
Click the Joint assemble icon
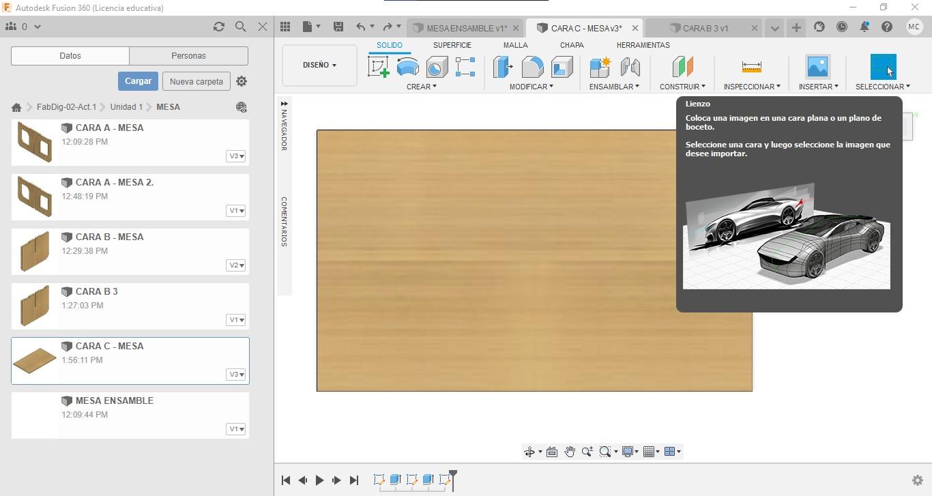(x=630, y=67)
